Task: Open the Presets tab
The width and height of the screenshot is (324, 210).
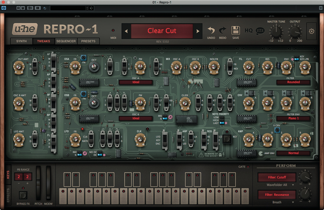Action: click(88, 41)
